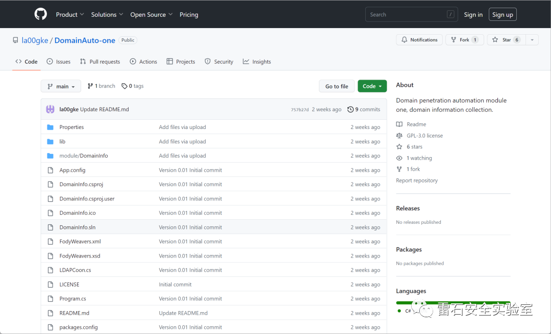Open LICENSE row's Initial commit message
The height and width of the screenshot is (334, 551).
[x=175, y=284]
